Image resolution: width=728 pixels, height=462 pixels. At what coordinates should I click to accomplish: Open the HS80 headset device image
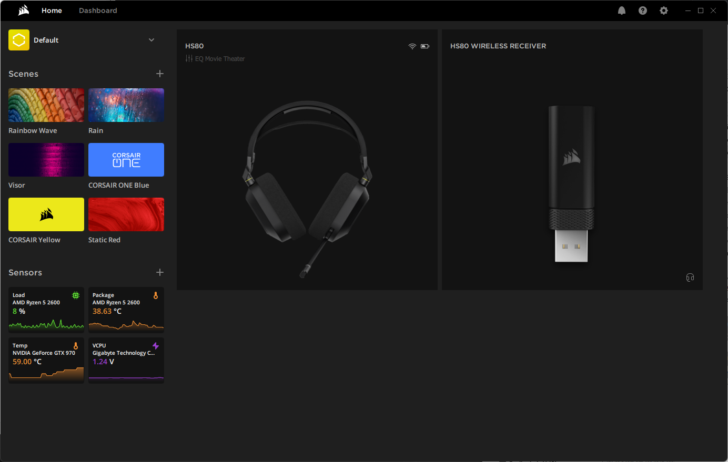tap(307, 189)
